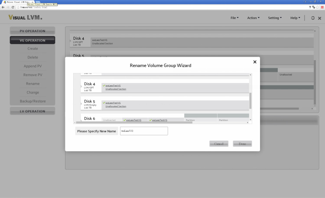Click the browser back arrow

3,7
